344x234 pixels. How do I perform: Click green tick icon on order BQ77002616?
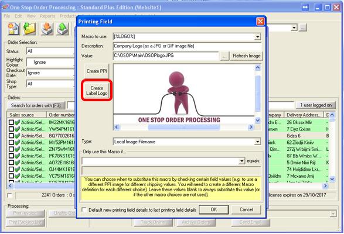pos(17,136)
